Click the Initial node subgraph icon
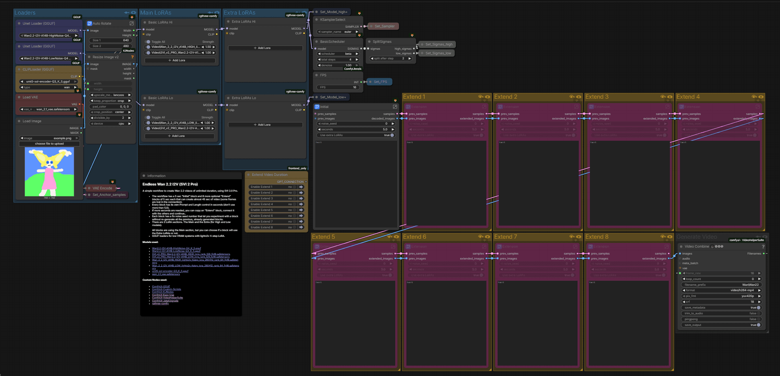Screen dimensions: 780x376 [317, 107]
